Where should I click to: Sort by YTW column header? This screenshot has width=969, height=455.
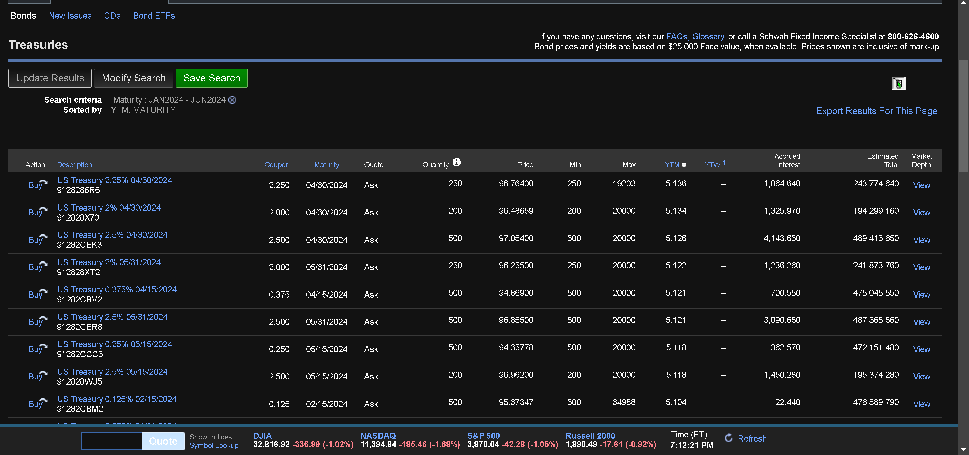(712, 165)
